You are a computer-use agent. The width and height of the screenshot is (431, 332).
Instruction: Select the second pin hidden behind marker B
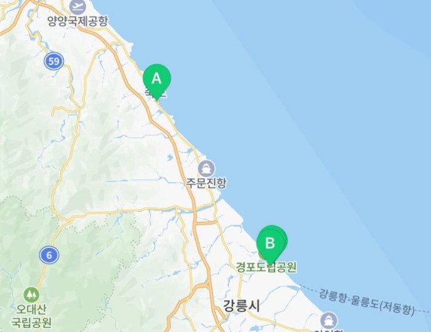click(284, 238)
